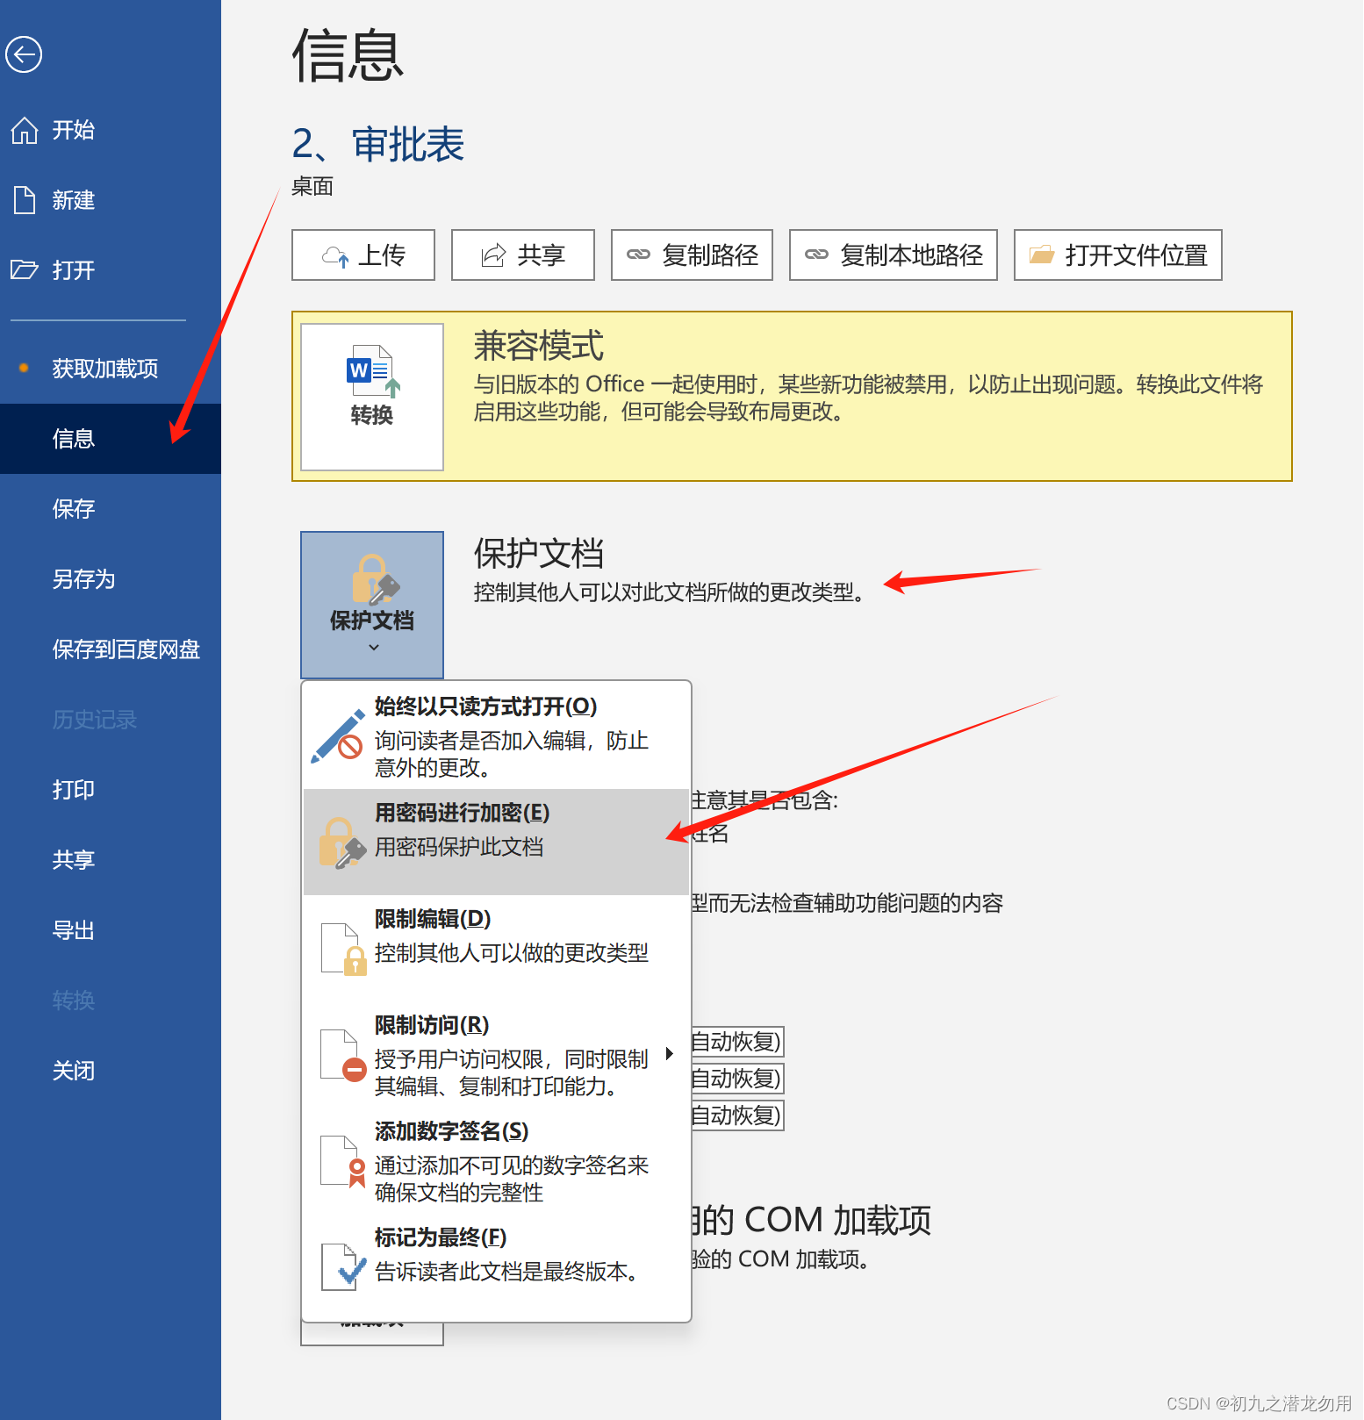
Task: Click 保存 in the sidebar
Action: tap(111, 509)
